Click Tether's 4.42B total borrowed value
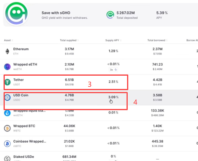Viewport: 198px width, 161px height. [157, 80]
